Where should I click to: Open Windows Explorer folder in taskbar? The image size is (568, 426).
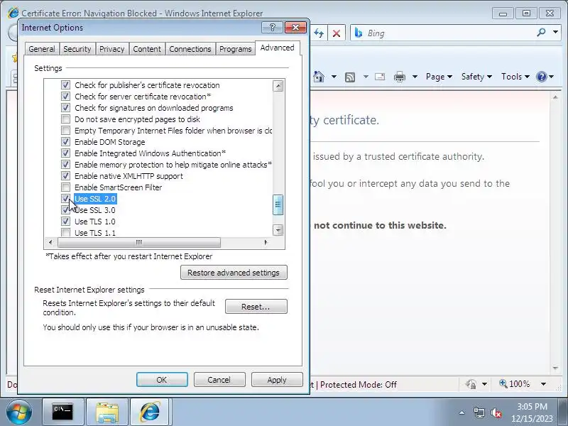(107, 413)
